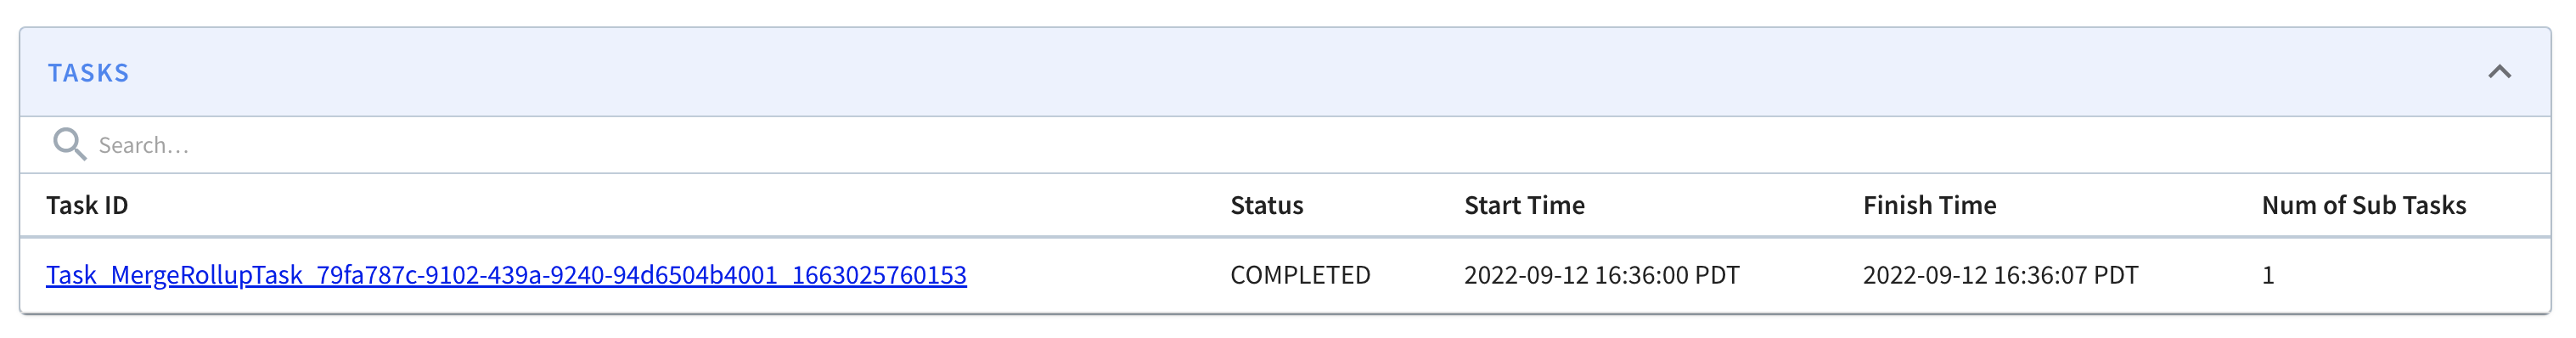Open the Task_MergeRollupTask link
2576x338 pixels.
pos(506,275)
